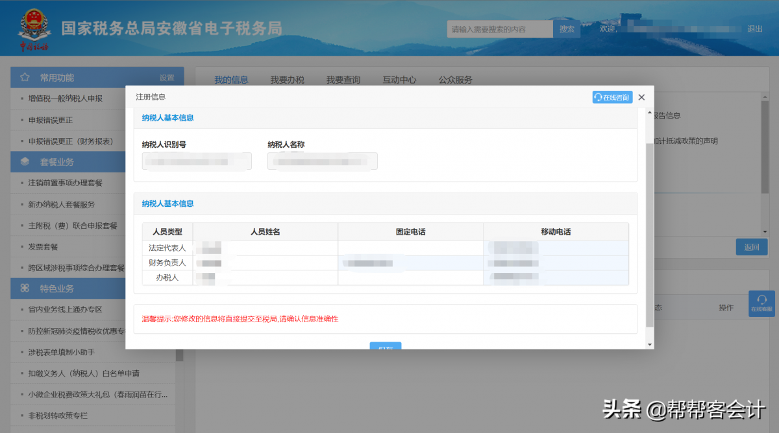Viewport: 779px width, 433px height.
Task: Focus the header search input box
Action: point(500,29)
